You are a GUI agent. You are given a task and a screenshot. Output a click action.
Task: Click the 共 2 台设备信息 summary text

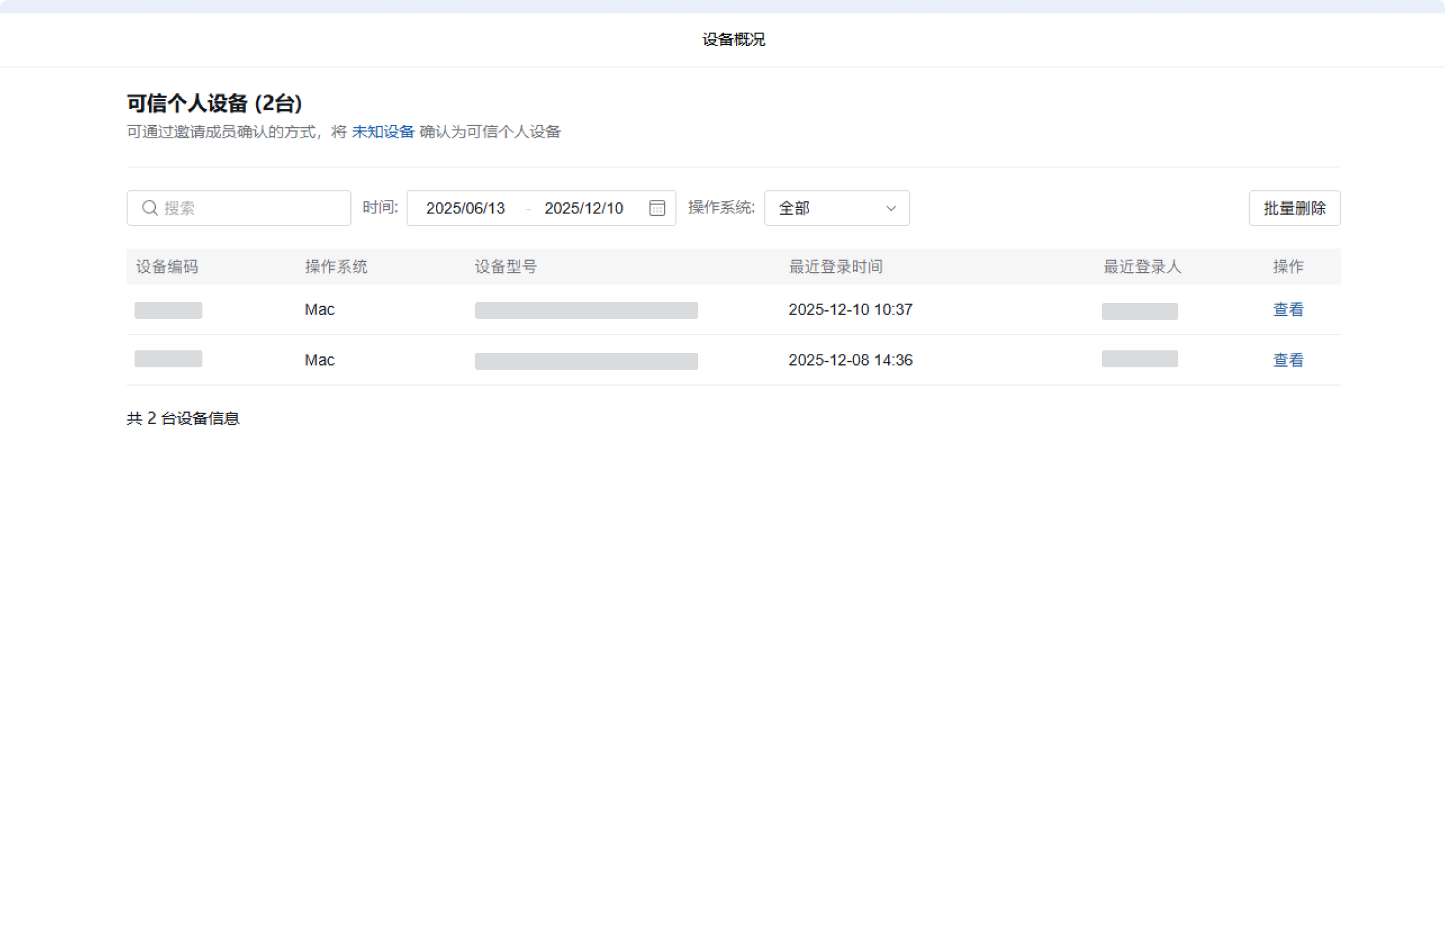[x=183, y=418]
